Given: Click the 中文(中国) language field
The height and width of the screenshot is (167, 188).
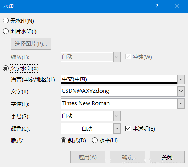Looking at the screenshot, I should coord(119,80).
